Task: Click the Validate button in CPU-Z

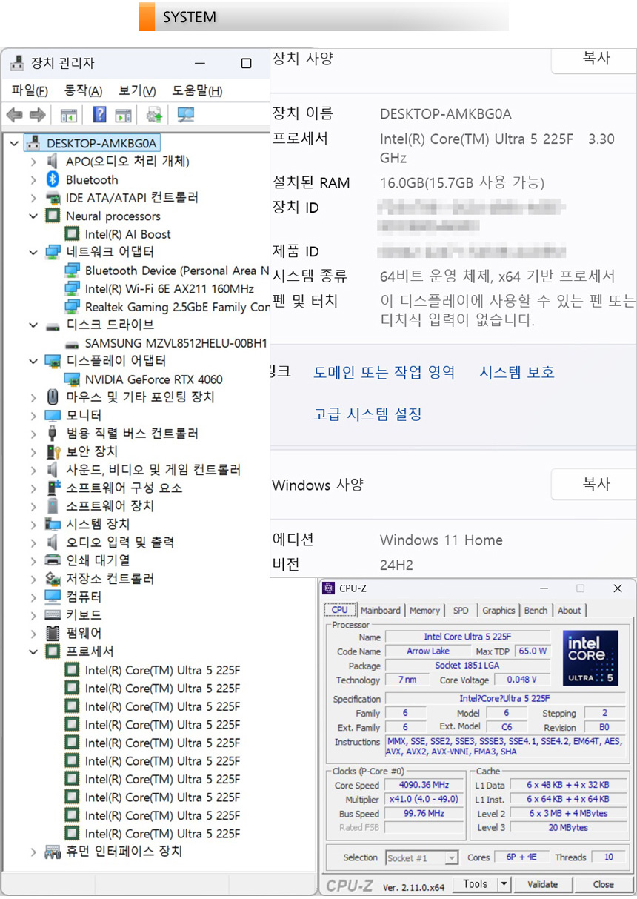Action: (x=542, y=884)
